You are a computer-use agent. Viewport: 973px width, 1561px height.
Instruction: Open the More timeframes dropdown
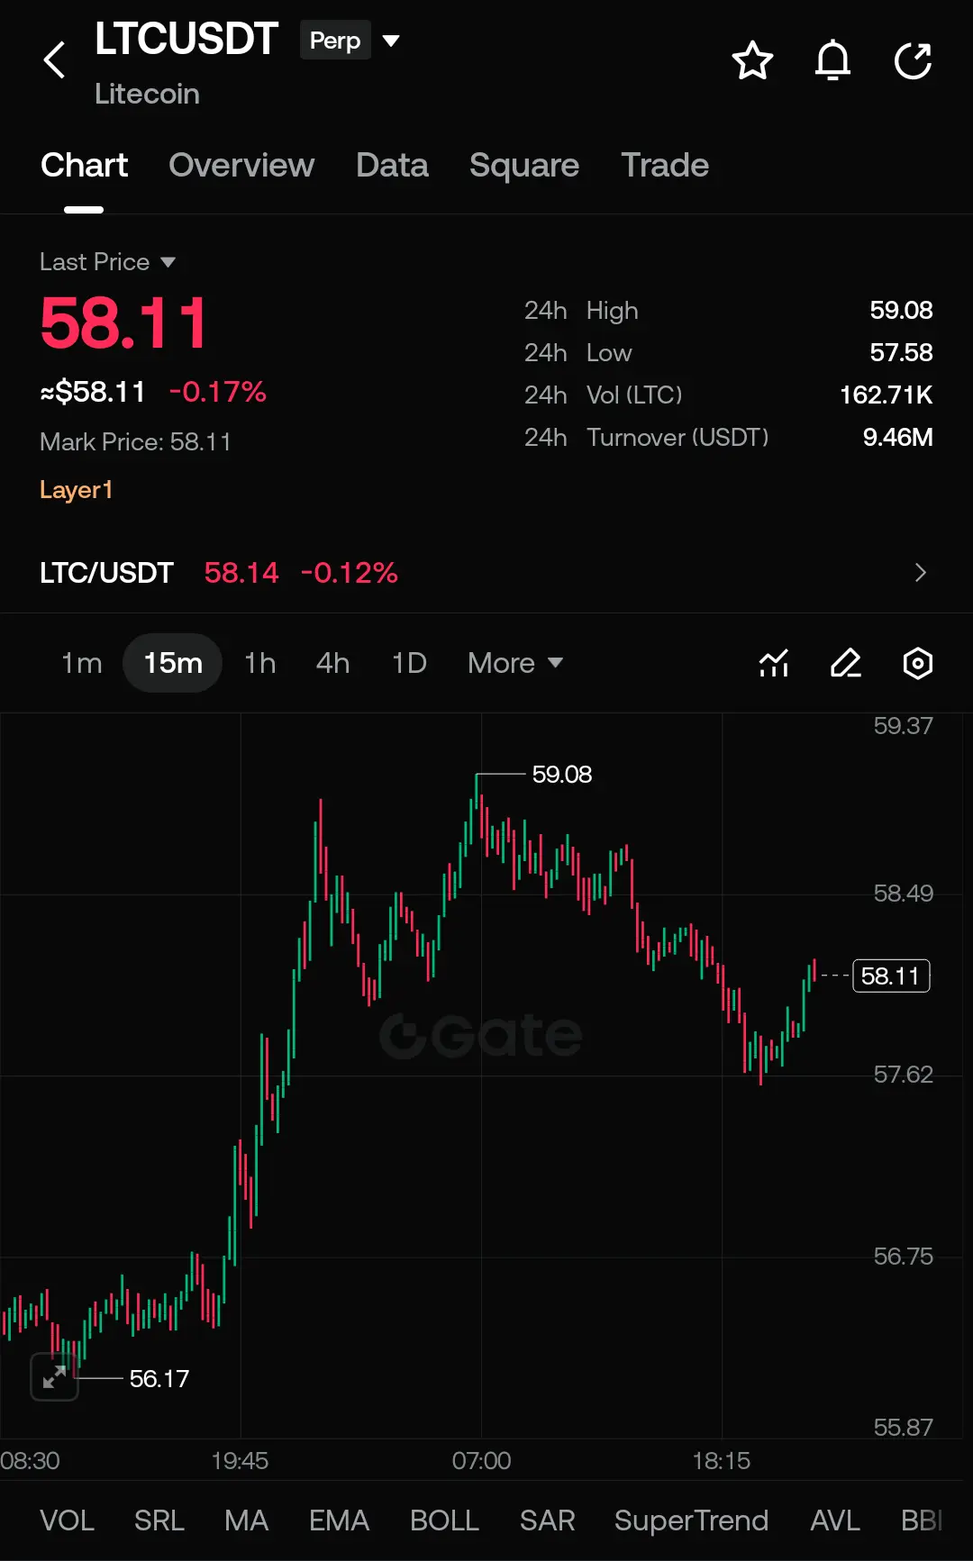[515, 663]
